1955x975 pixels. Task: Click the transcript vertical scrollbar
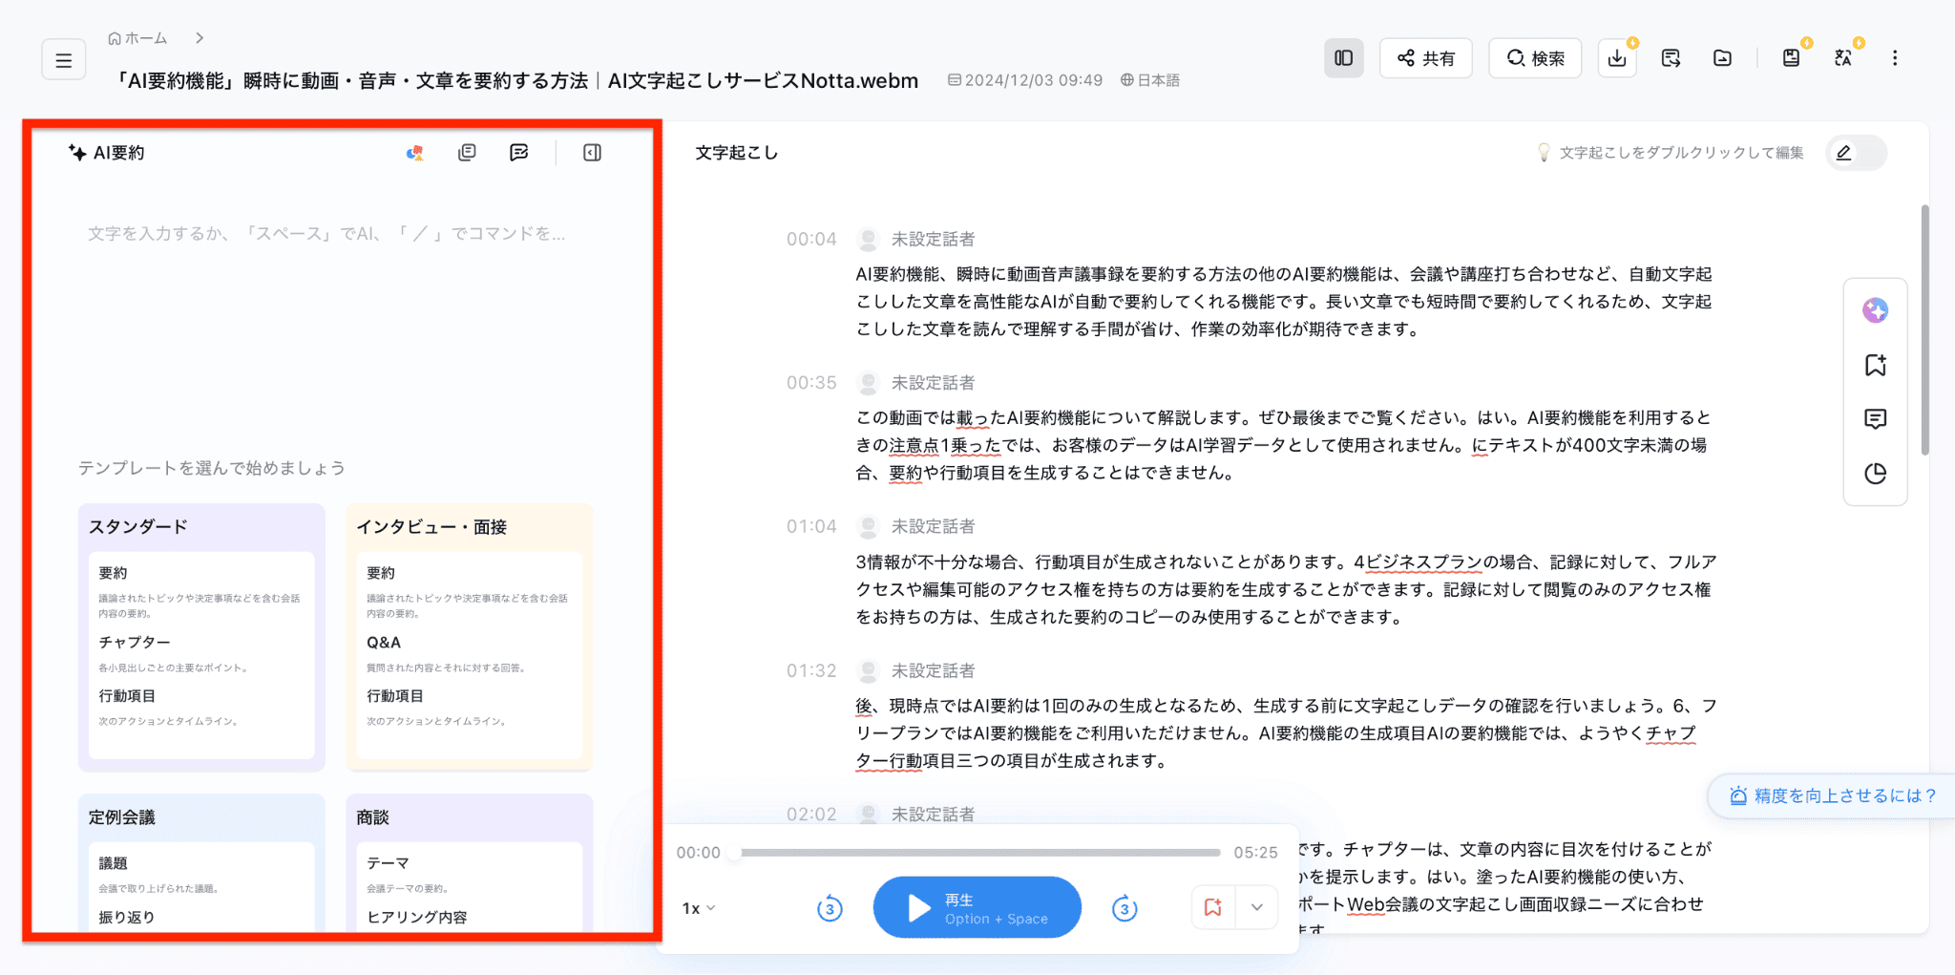1924,329
